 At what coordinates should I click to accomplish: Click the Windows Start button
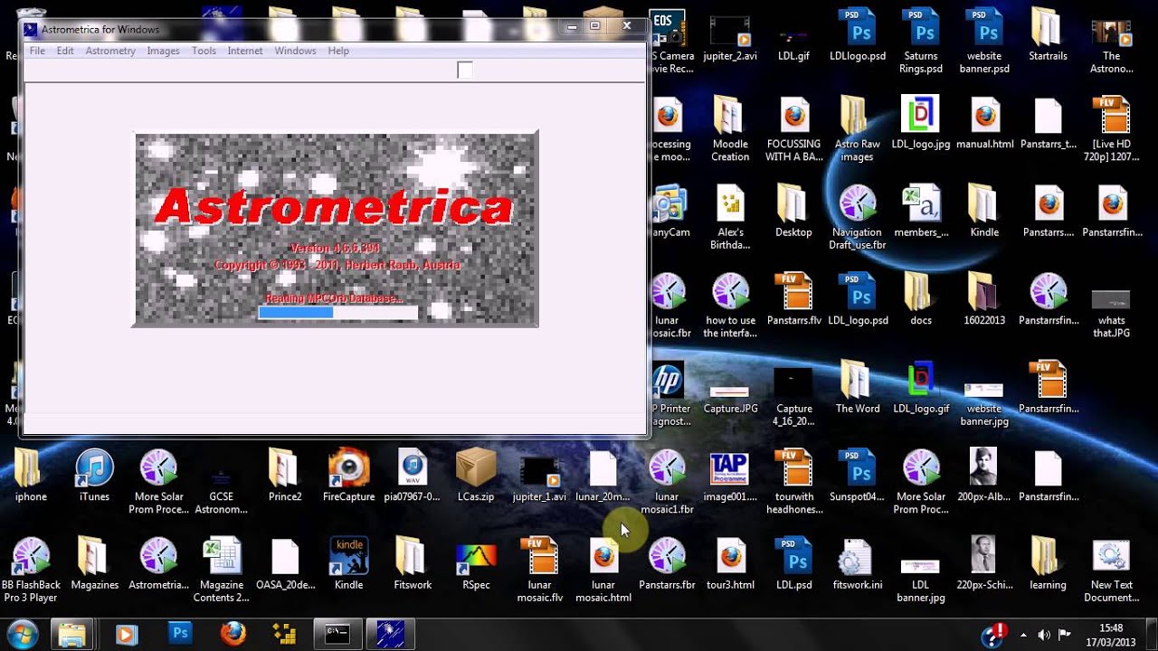(21, 634)
